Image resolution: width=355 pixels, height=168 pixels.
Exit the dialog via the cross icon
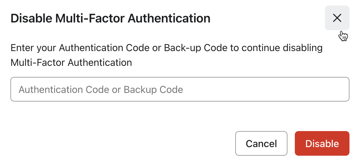(337, 18)
